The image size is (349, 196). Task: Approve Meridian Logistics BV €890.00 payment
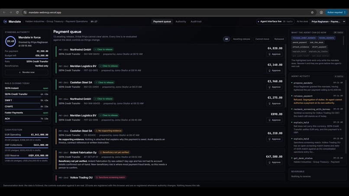(275, 120)
